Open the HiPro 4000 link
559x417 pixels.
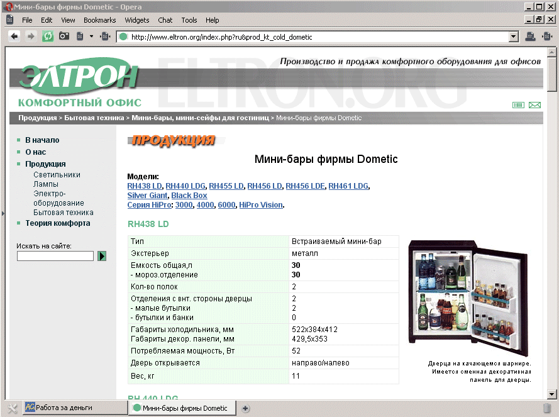pyautogui.click(x=206, y=205)
